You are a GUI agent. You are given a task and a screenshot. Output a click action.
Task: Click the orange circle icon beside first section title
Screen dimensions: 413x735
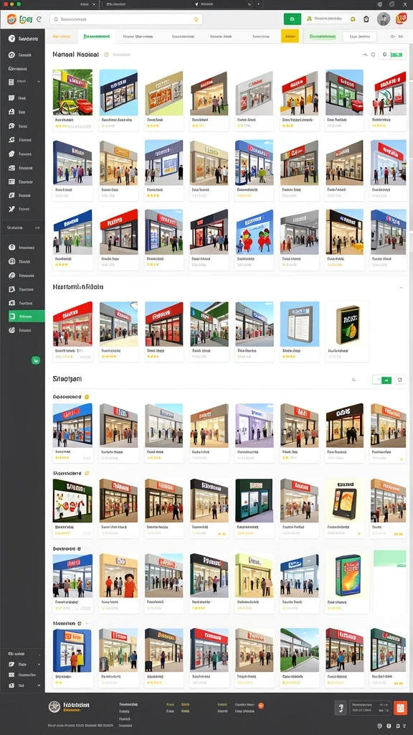(x=106, y=55)
